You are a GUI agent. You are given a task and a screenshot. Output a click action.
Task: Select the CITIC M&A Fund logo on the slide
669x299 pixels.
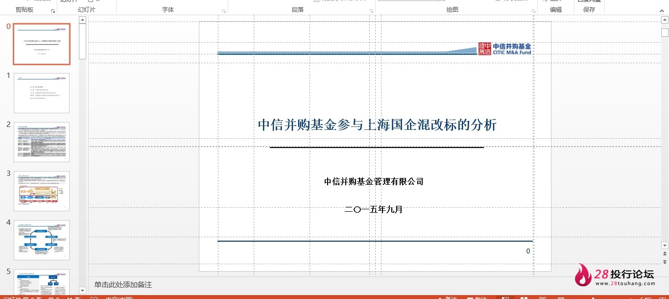pos(504,49)
